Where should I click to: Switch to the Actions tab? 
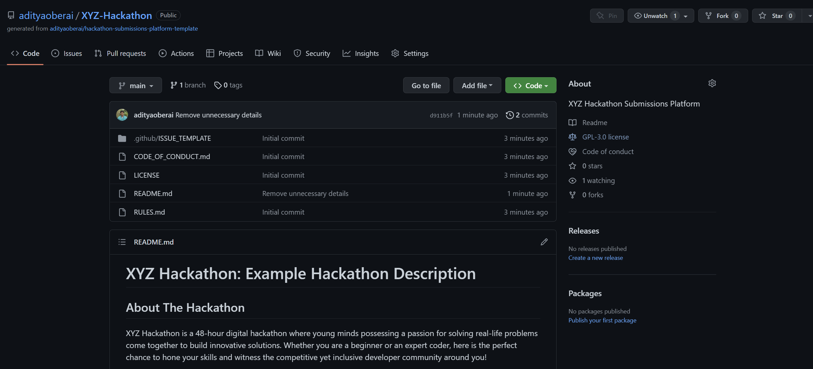(x=176, y=53)
